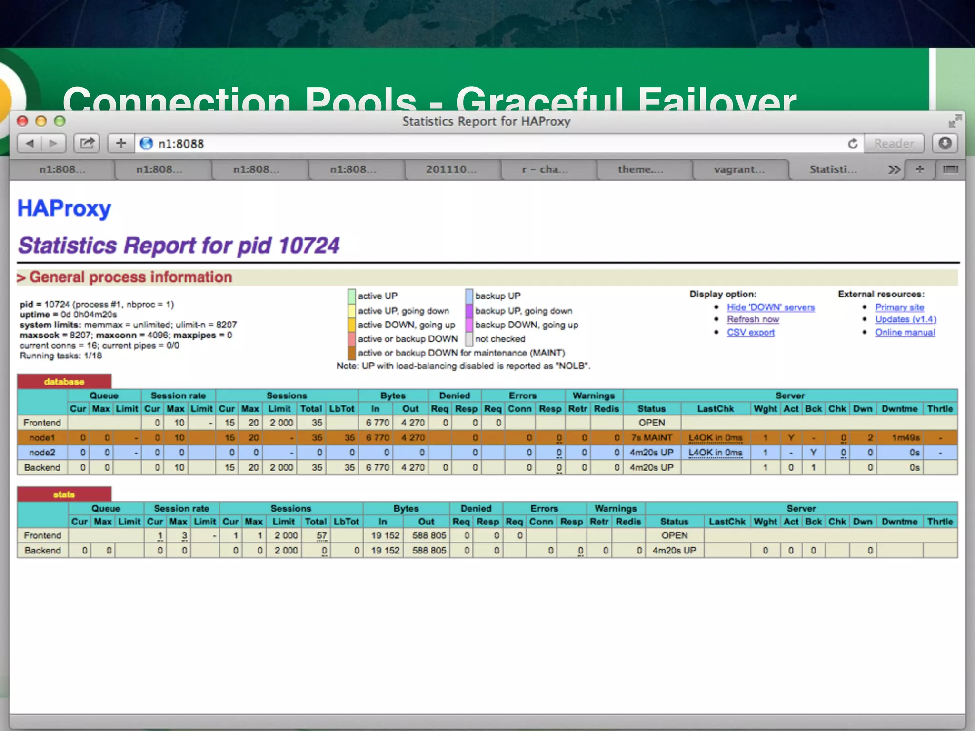
Task: Select the Statisti... tab
Action: (x=833, y=169)
